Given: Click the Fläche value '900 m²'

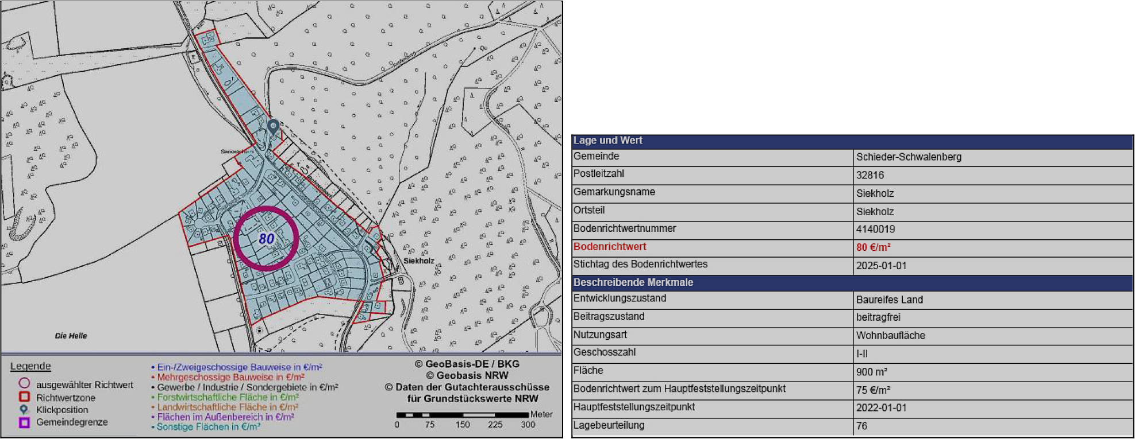Looking at the screenshot, I should [871, 372].
